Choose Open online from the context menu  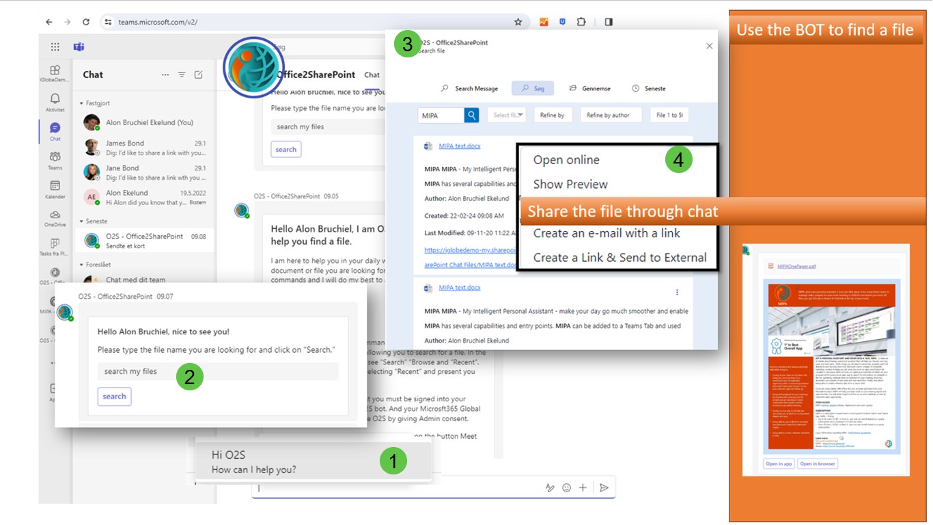pyautogui.click(x=566, y=160)
